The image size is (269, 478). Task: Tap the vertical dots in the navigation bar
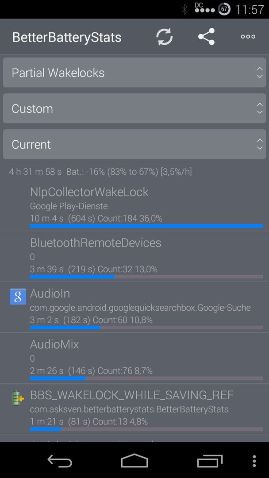tap(254, 461)
